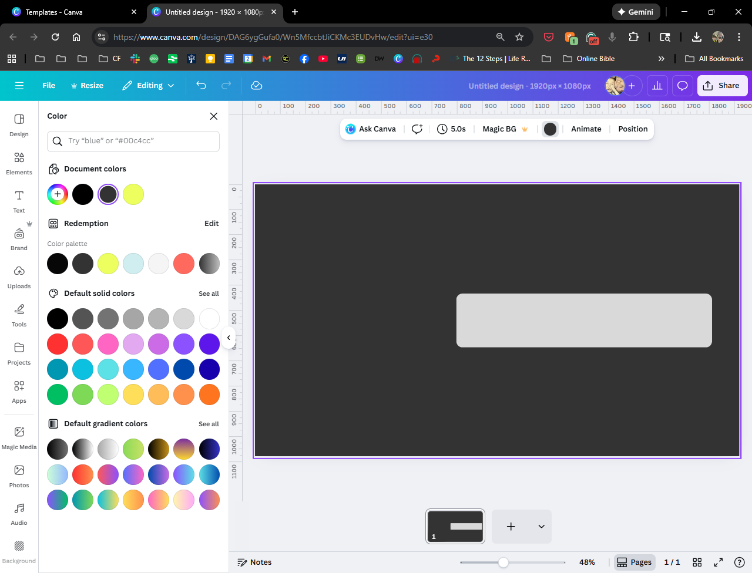This screenshot has width=752, height=573.
Task: Collapse the side panel with arrow handle
Action: point(229,338)
